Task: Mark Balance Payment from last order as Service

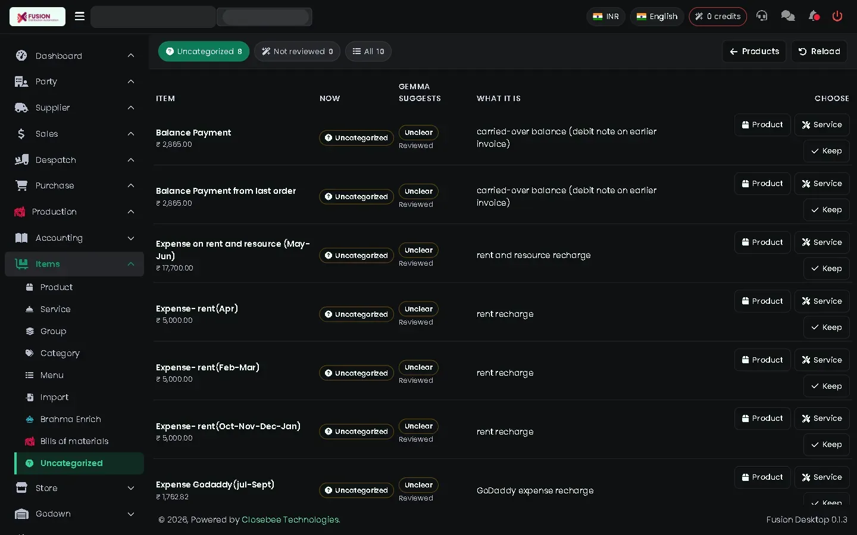Action: point(822,184)
